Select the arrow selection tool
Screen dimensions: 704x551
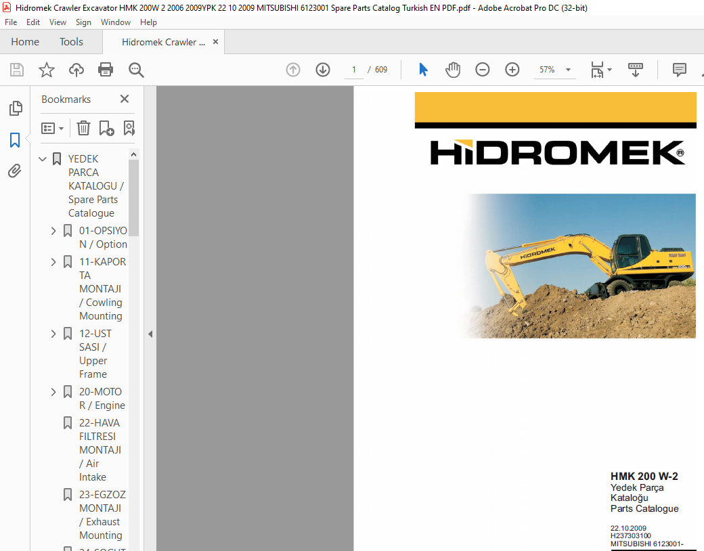423,70
